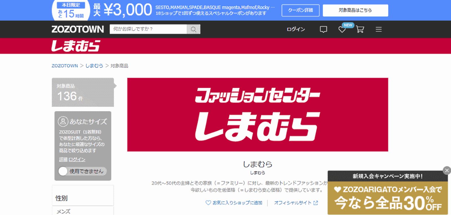Open the shopping cart icon
This screenshot has height=215, width=451.
[360, 29]
